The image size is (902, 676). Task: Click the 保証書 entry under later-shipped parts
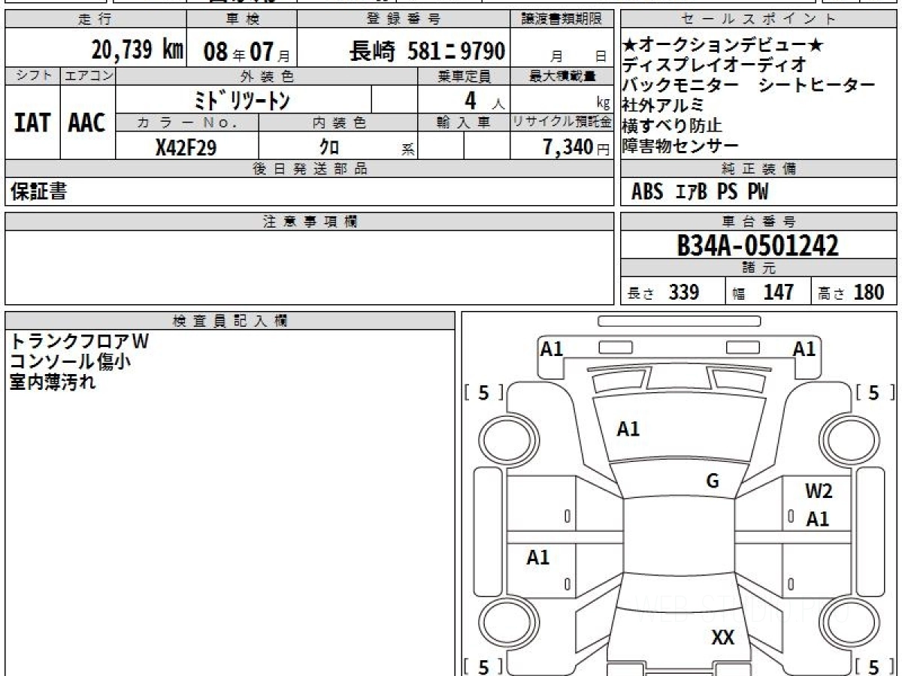[38, 192]
